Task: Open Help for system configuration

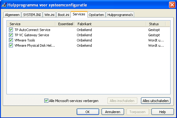Action: (163, 112)
